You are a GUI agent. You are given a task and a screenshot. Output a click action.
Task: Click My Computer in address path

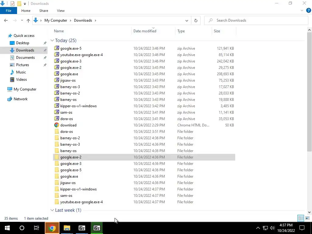56,20
